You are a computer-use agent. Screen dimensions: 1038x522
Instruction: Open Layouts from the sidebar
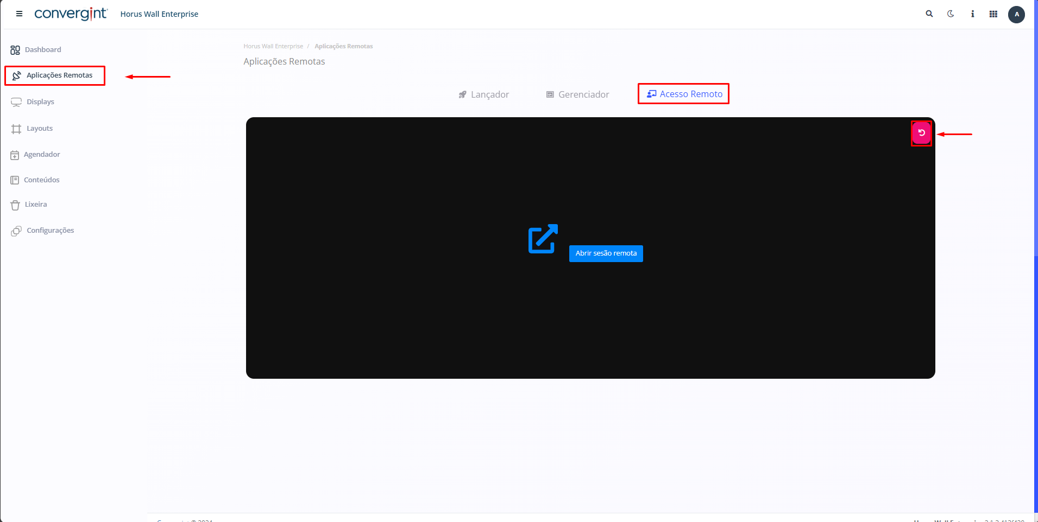coord(33,129)
